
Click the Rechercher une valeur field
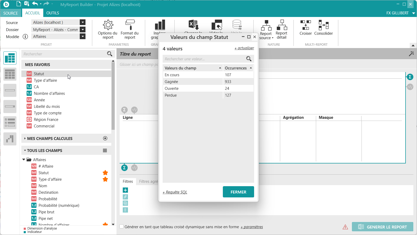click(205, 59)
